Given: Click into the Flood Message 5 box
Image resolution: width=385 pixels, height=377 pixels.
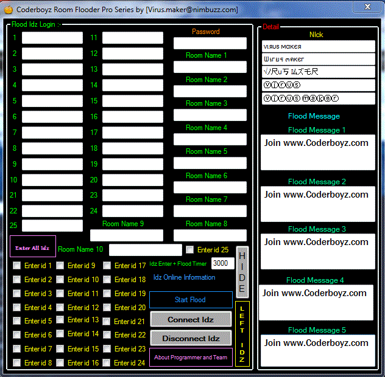Looking at the screenshot, I should [318, 350].
